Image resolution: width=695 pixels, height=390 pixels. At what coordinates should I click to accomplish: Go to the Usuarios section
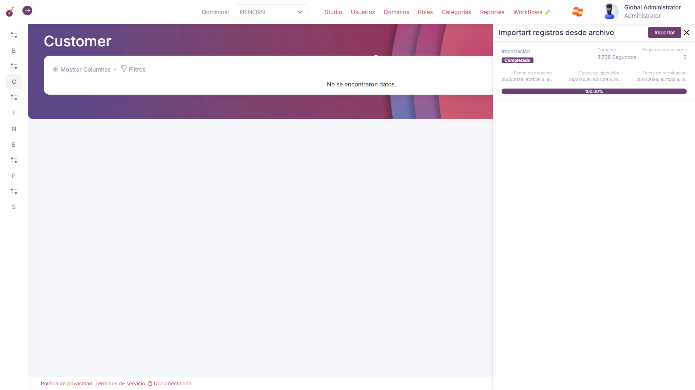coord(363,12)
